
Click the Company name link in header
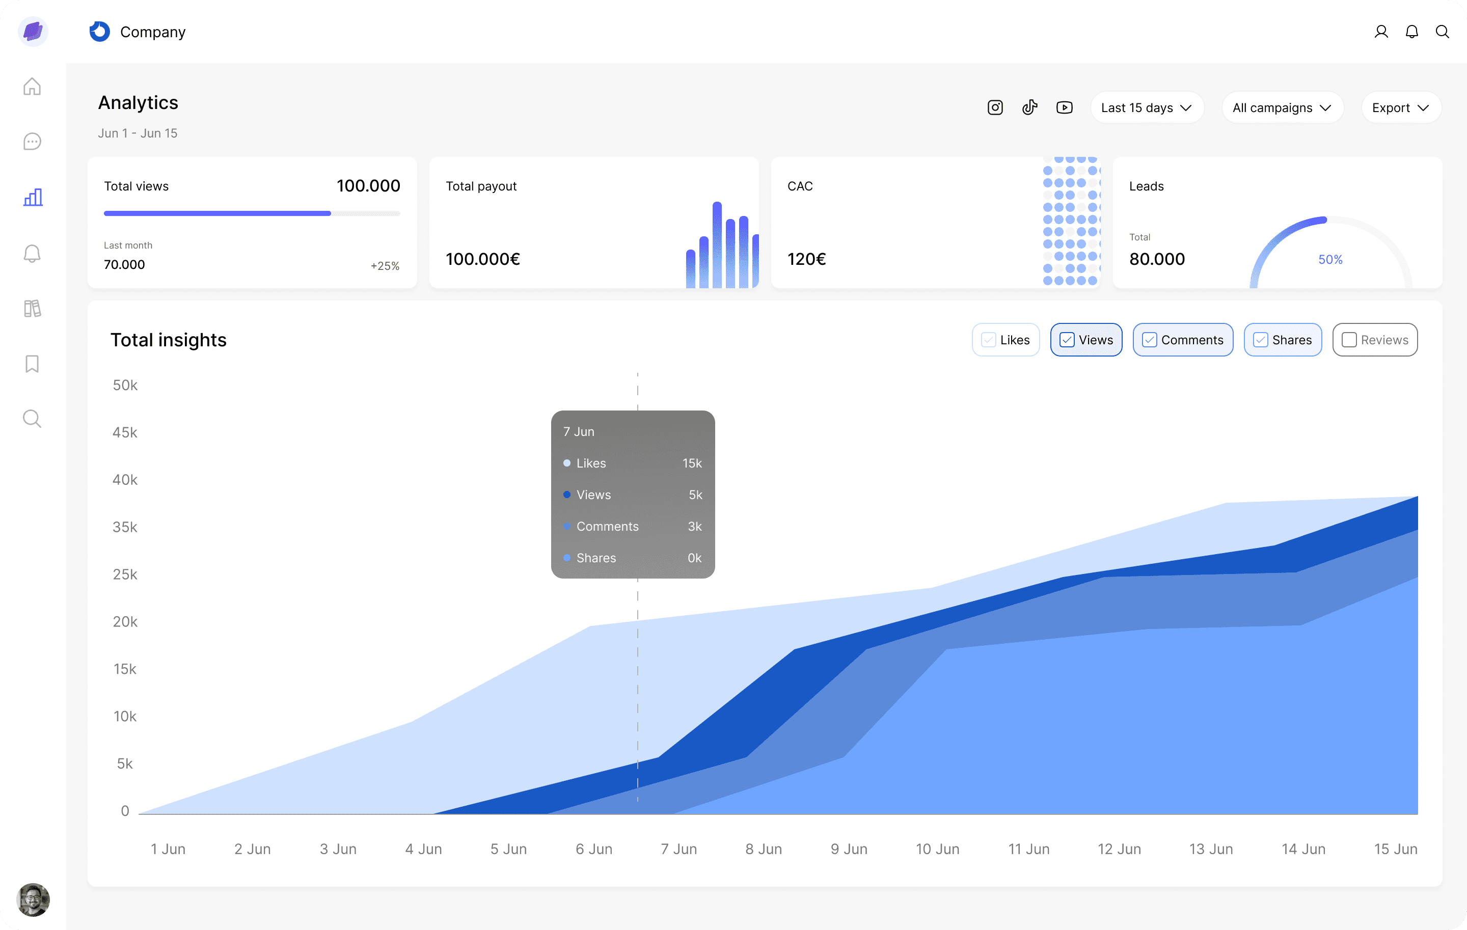(x=152, y=32)
